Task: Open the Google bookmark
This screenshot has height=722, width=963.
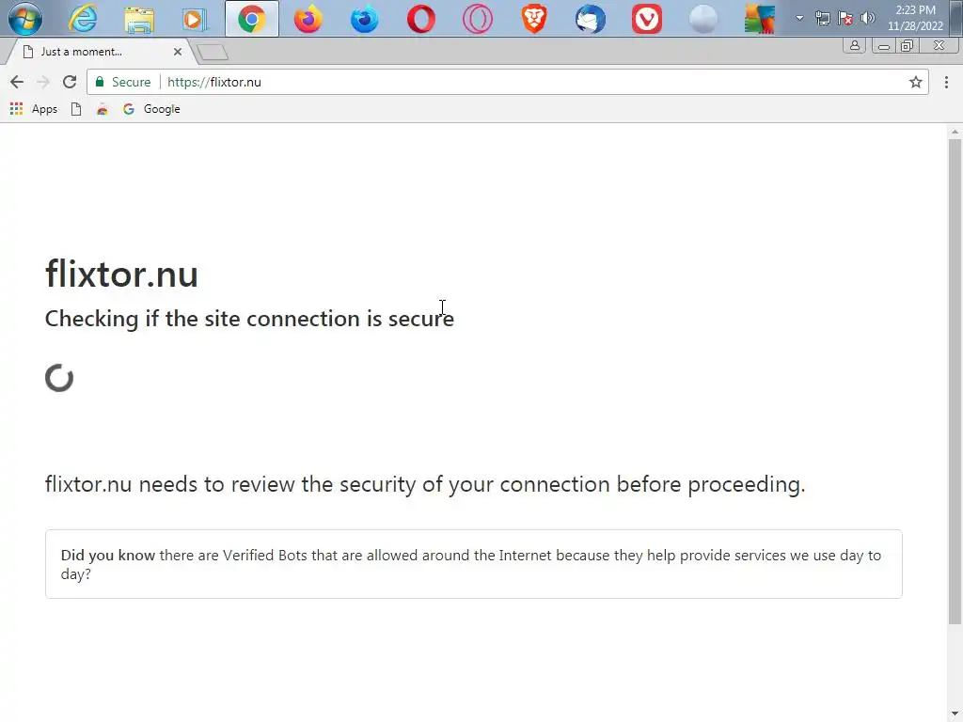Action: (151, 109)
